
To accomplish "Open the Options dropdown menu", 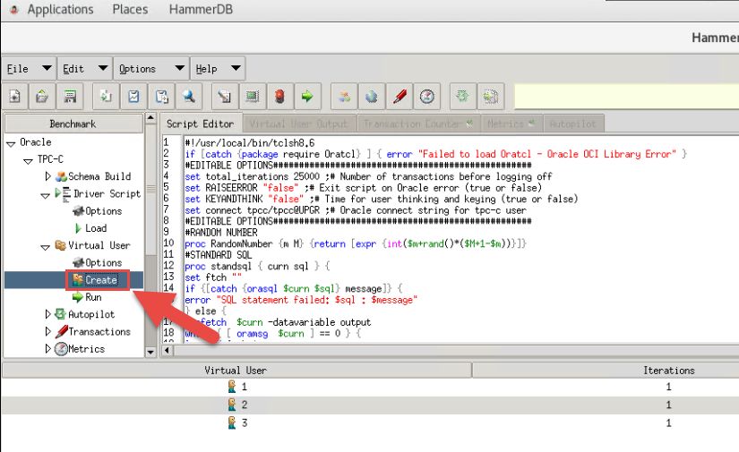I will (x=137, y=69).
